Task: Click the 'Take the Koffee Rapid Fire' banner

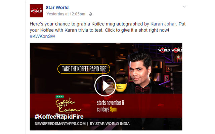Action: tap(84, 69)
